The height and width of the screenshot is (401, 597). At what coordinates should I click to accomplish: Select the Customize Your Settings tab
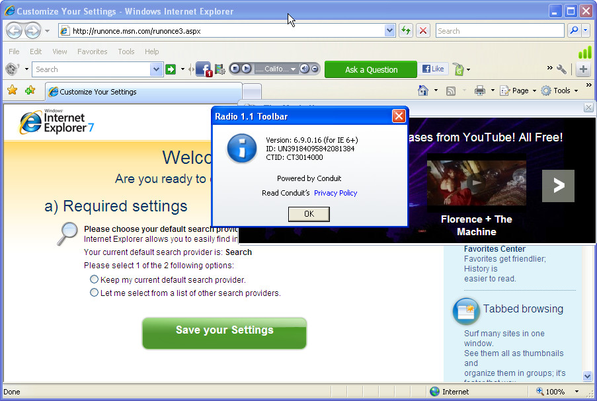[144, 92]
